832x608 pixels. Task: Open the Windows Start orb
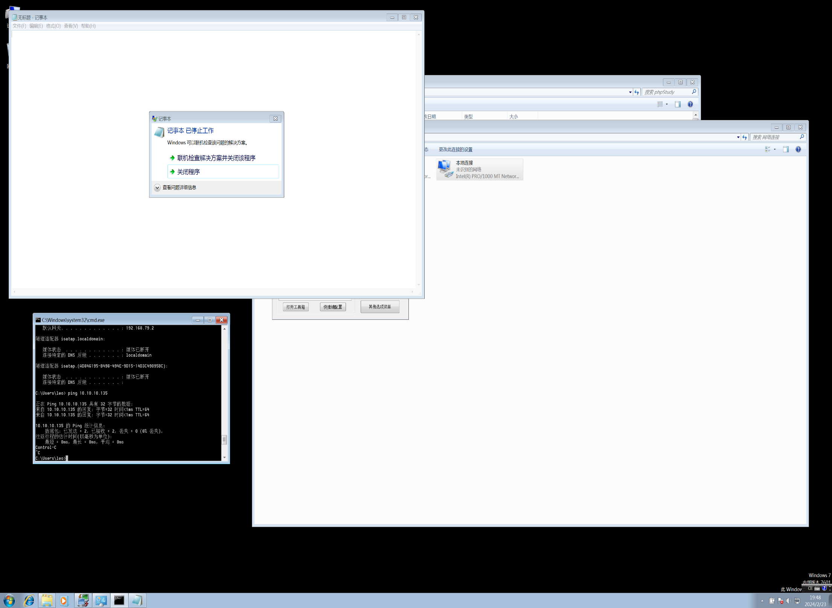click(x=9, y=600)
